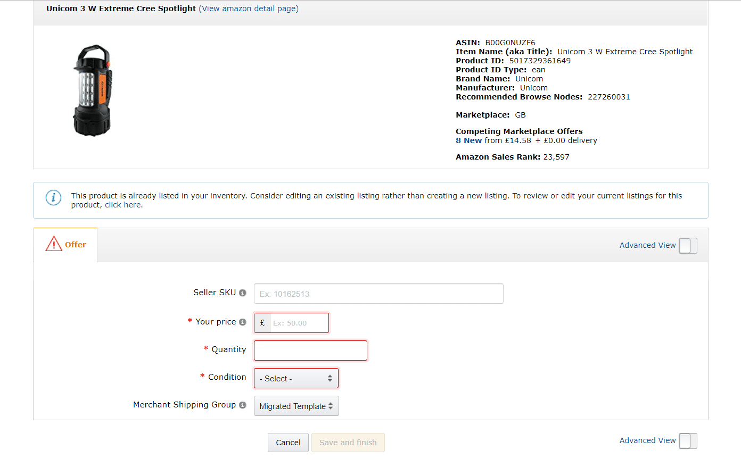Open the Condition dropdown

(296, 378)
